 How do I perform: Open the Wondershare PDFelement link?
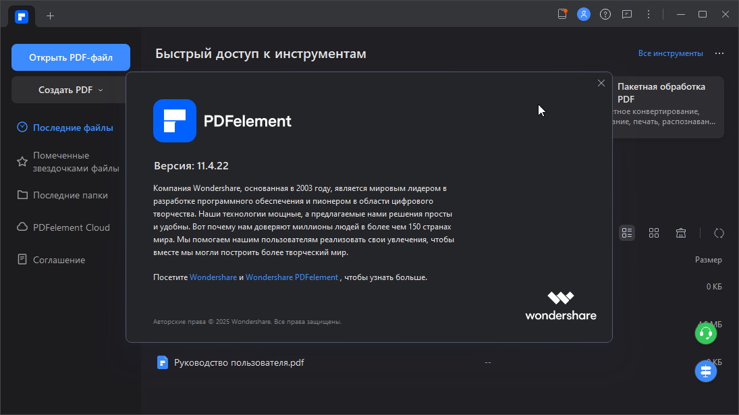(x=292, y=277)
